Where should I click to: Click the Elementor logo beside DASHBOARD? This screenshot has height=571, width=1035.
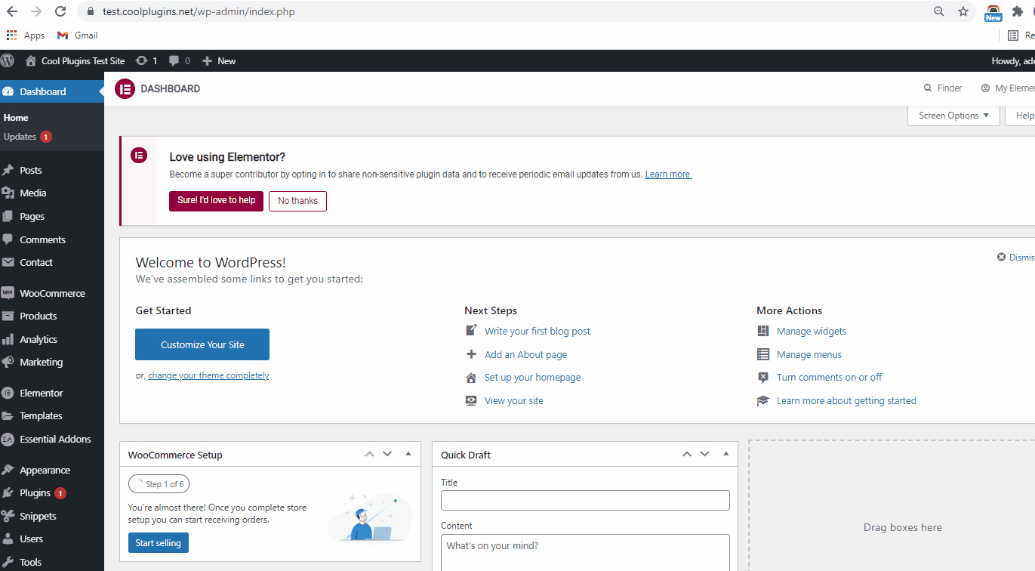tap(125, 88)
